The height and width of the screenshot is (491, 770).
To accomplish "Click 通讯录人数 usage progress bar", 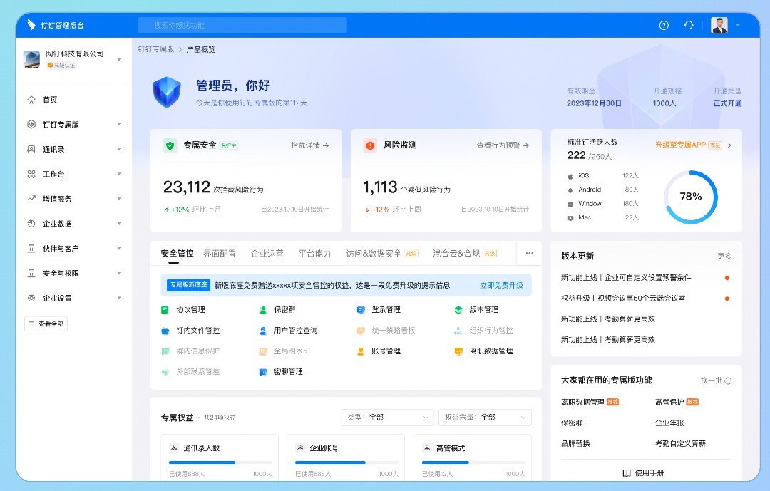I will 220,462.
